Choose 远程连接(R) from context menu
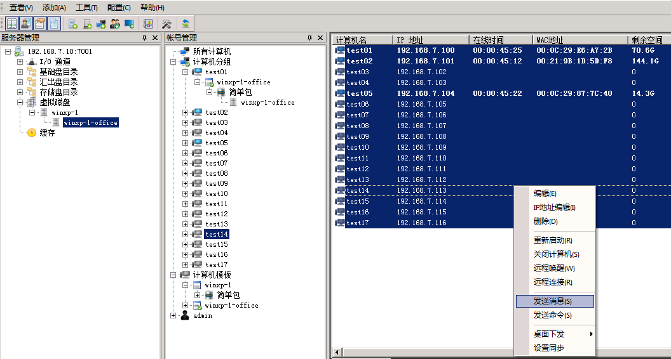 point(555,282)
